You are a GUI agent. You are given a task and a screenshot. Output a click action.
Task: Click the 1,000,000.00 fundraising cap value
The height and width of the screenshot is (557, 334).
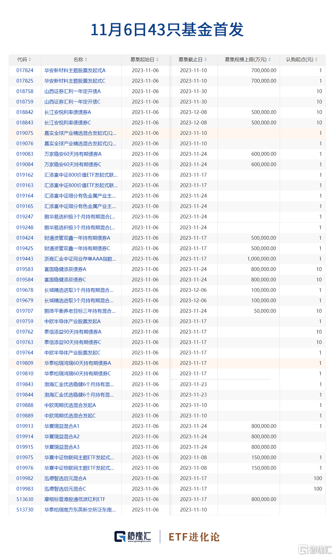tap(262, 259)
